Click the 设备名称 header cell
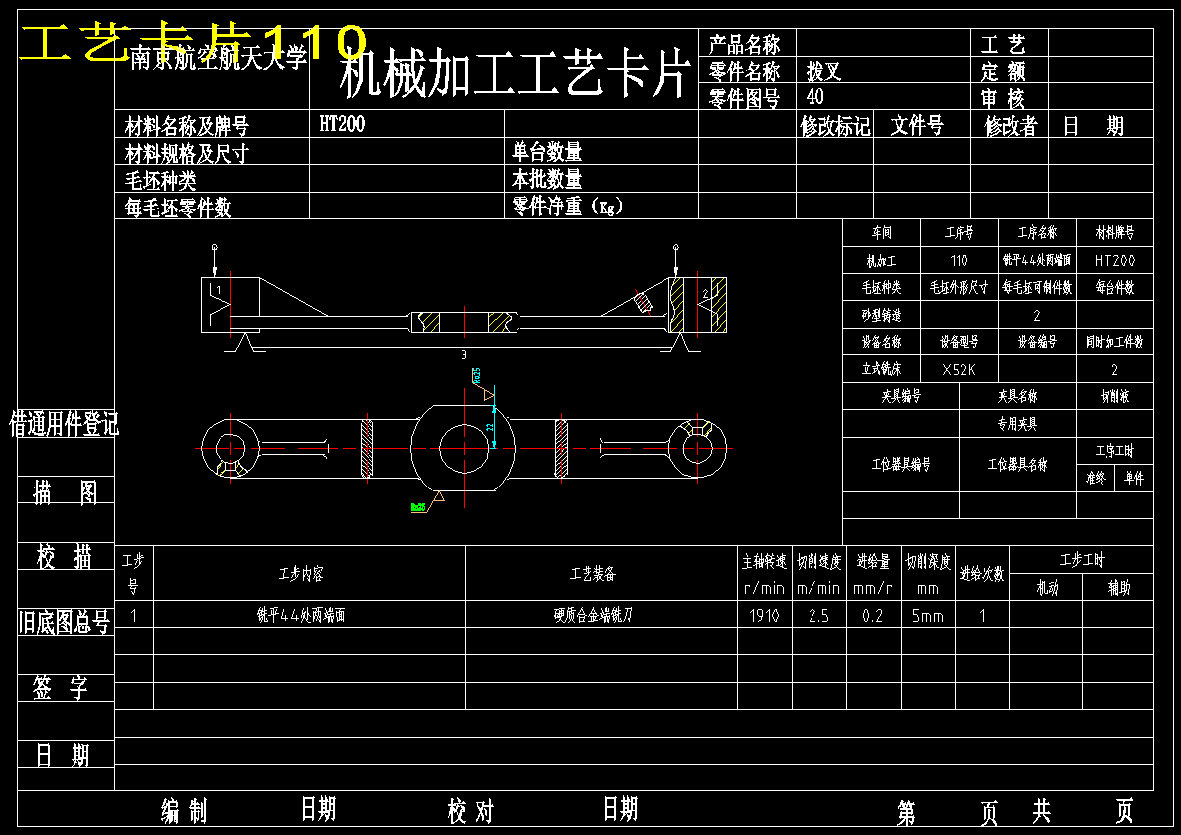This screenshot has width=1181, height=835. (881, 342)
